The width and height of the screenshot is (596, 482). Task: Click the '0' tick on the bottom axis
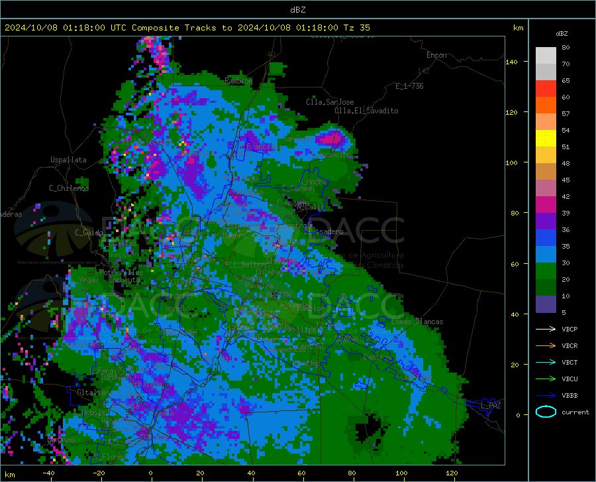coord(151,473)
